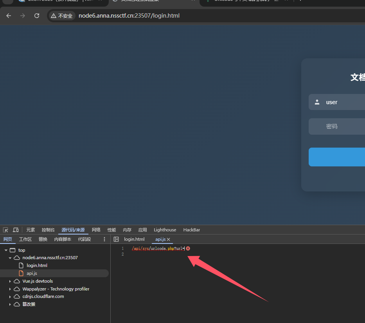Expand the cdnjs.cloudflare.com tree node
Image resolution: width=365 pixels, height=323 pixels.
pos(10,296)
